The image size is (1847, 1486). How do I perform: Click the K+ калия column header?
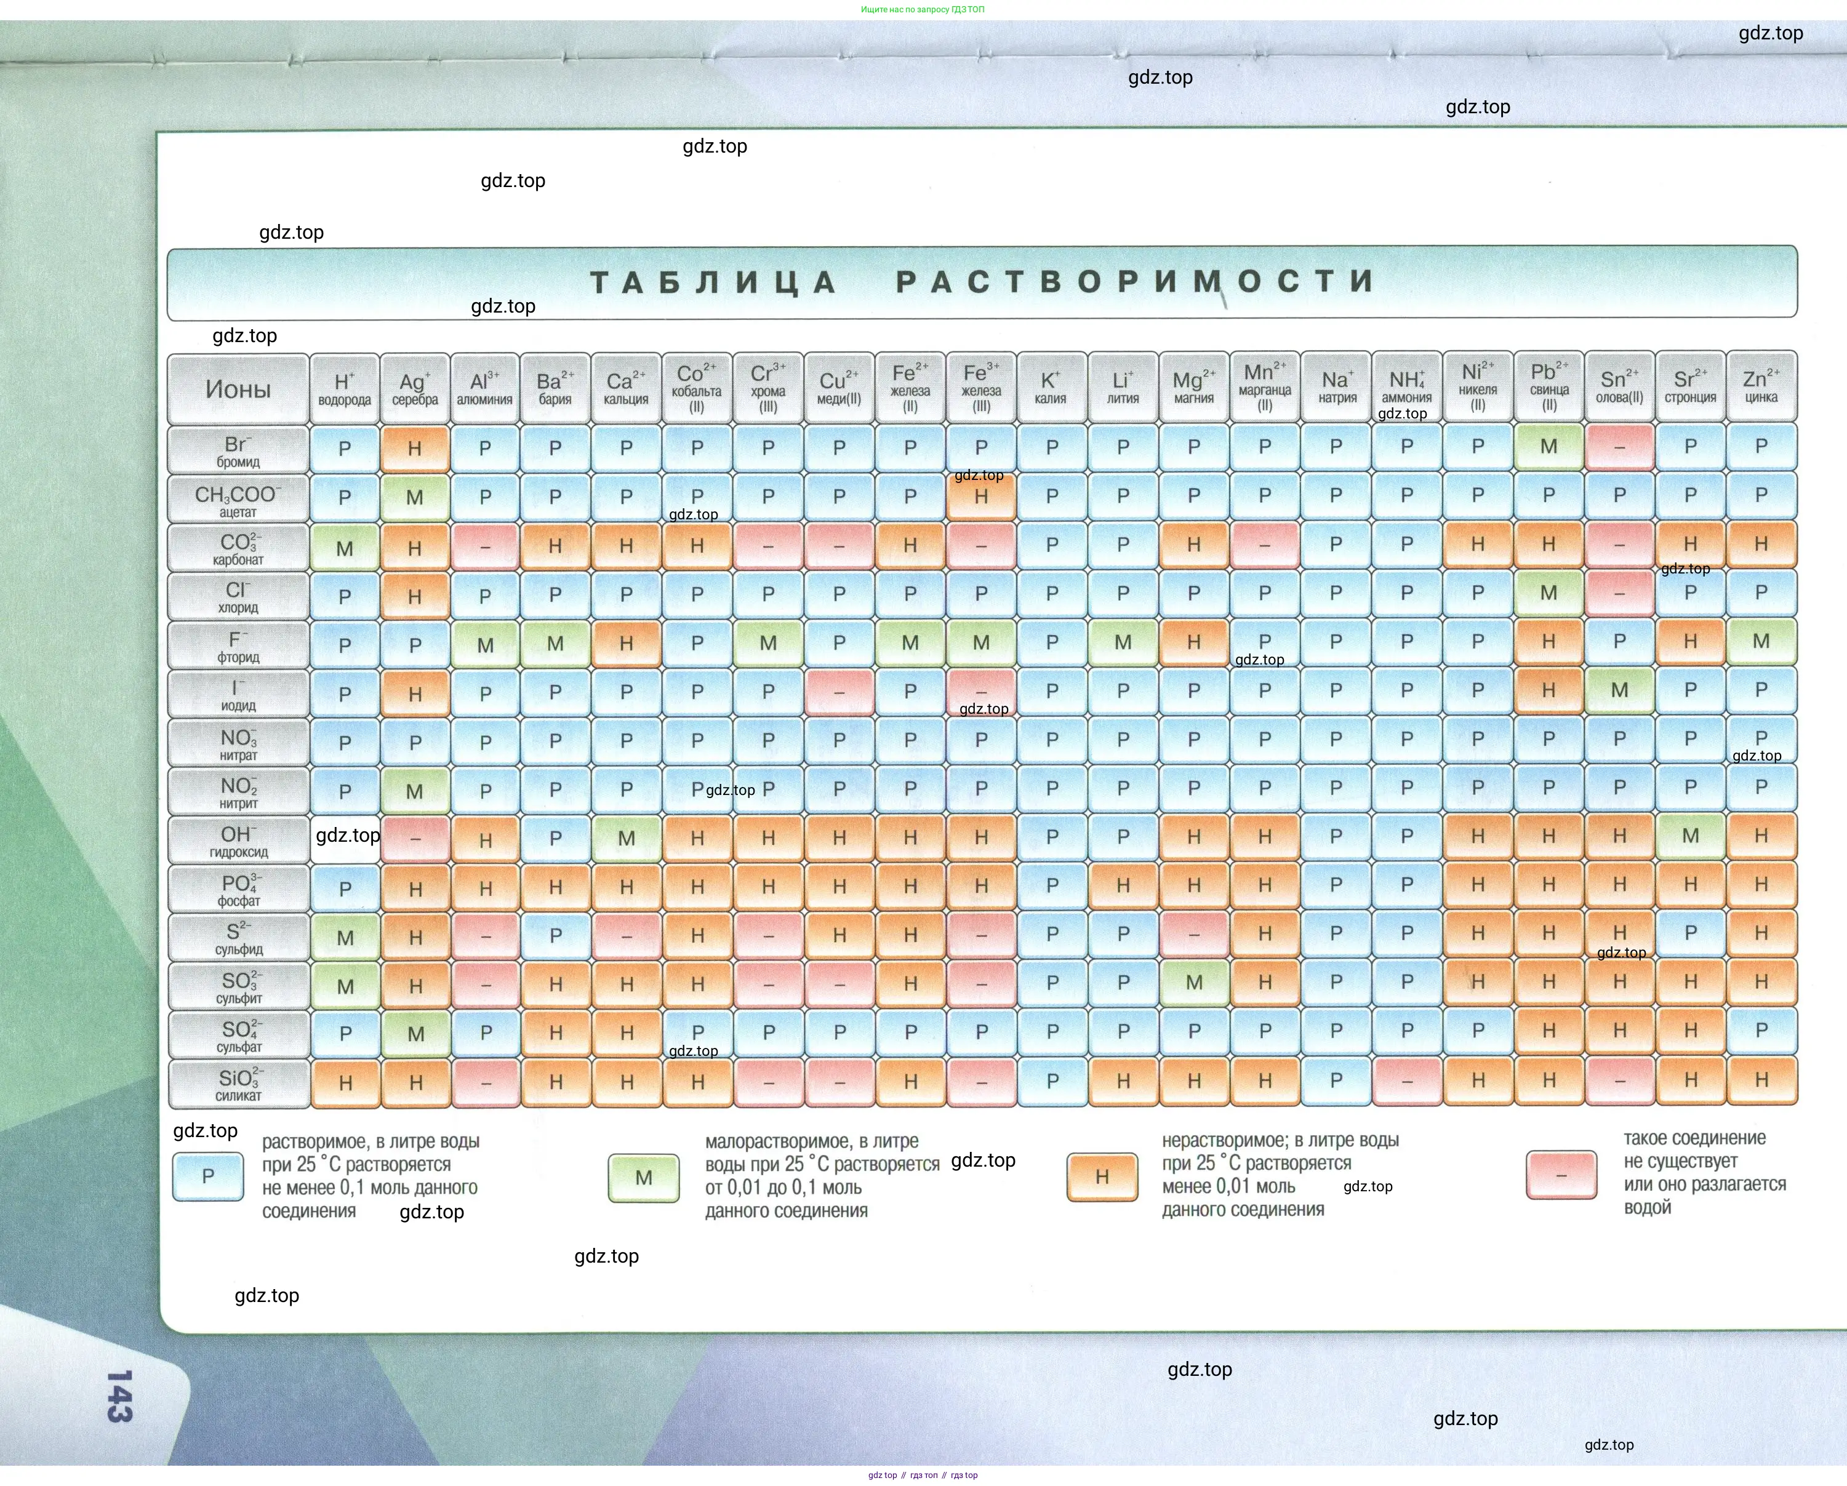(x=1051, y=388)
